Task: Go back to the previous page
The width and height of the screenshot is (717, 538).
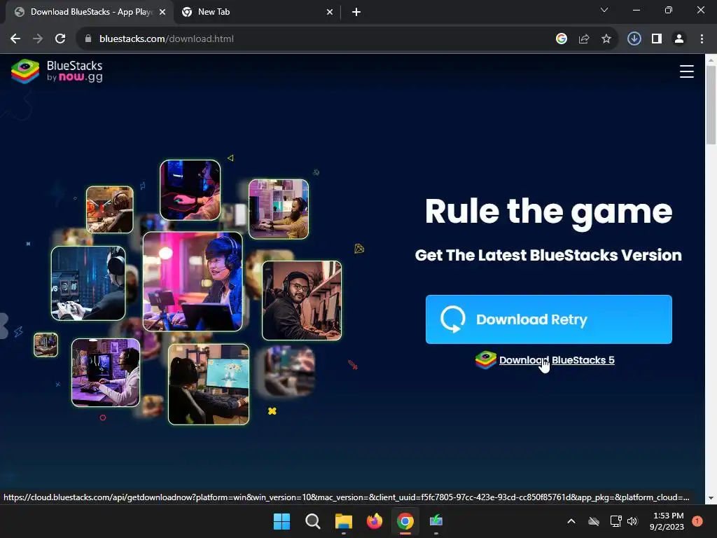Action: (x=15, y=39)
